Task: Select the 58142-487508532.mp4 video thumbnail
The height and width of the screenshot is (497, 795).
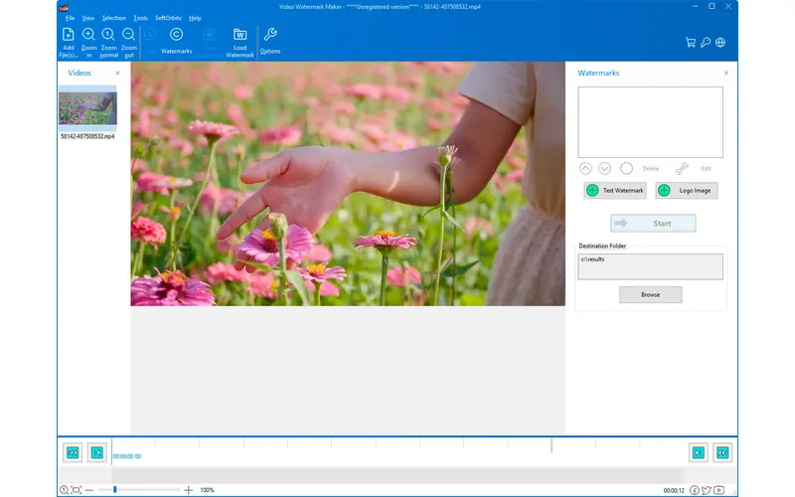Action: [87, 107]
